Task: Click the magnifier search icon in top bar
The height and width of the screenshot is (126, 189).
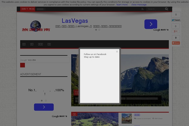Action: click(166, 9)
